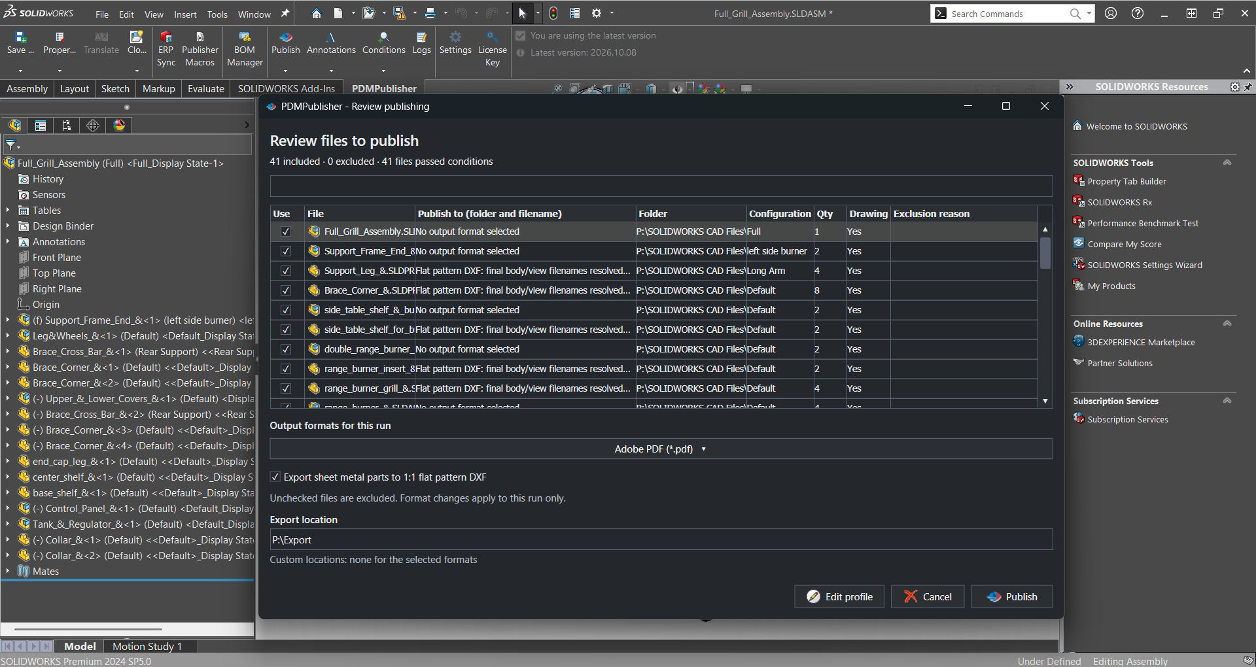Uncheck Use for Brace_Corner row
Screen dimensions: 1256x667
[286, 290]
